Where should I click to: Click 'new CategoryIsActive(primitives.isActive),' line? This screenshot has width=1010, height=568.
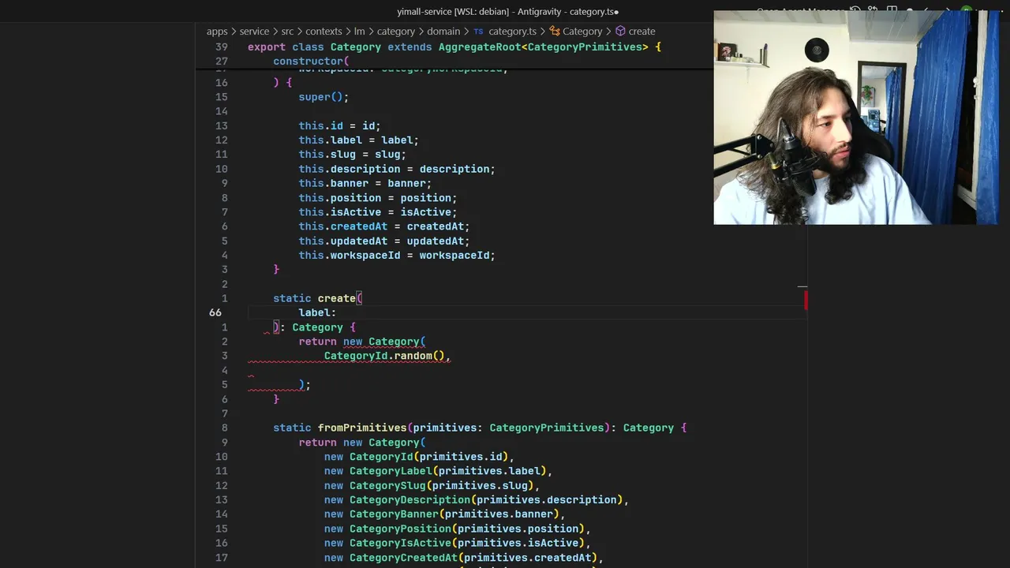(458, 544)
